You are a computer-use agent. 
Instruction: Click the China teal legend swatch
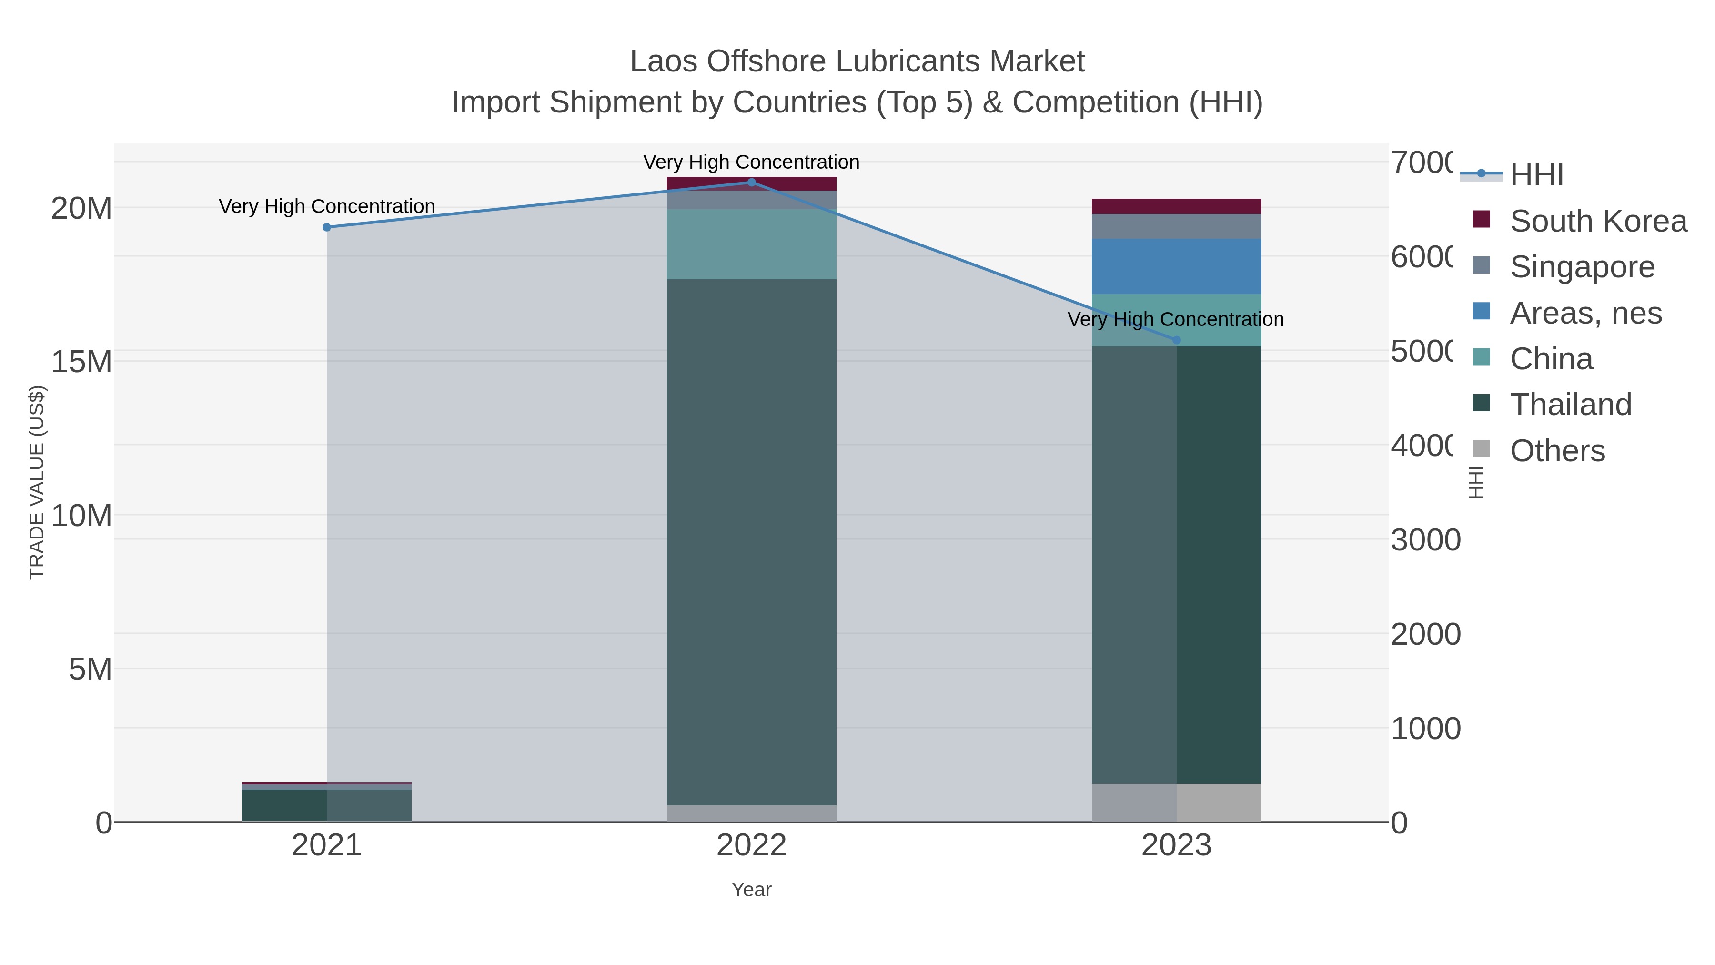pyautogui.click(x=1481, y=357)
